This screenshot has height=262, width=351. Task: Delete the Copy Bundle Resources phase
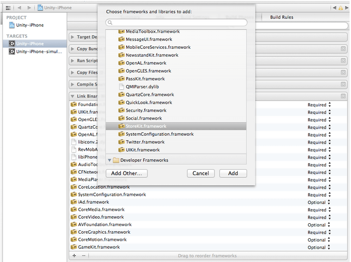click(343, 49)
